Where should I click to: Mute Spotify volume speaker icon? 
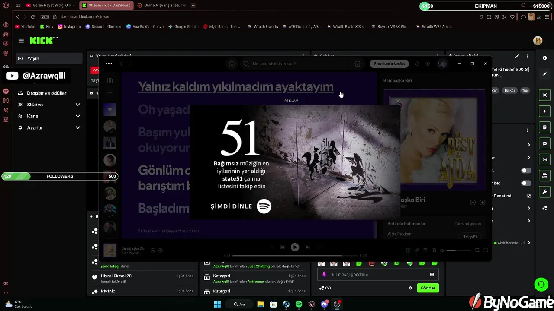coord(442,251)
